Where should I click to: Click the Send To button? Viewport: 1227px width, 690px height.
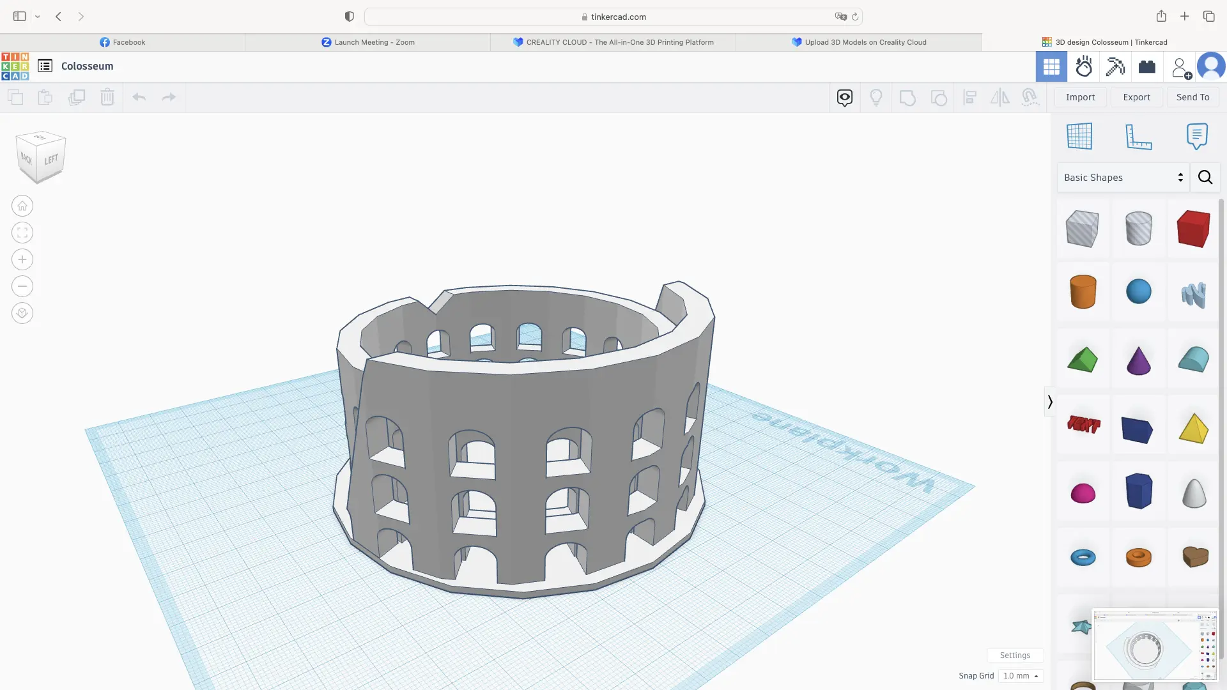click(1192, 97)
